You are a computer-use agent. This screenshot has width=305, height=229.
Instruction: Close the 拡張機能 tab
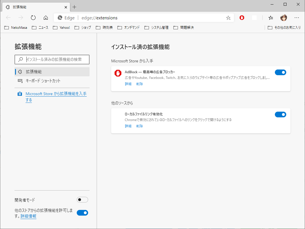click(x=66, y=7)
